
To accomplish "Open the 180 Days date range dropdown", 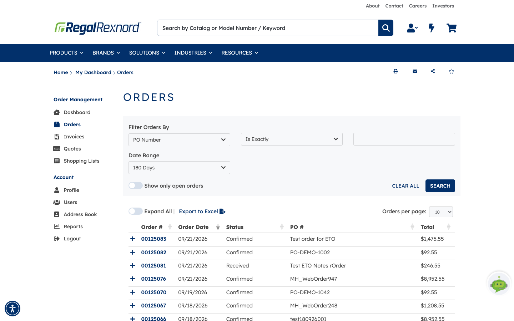I will [x=179, y=168].
